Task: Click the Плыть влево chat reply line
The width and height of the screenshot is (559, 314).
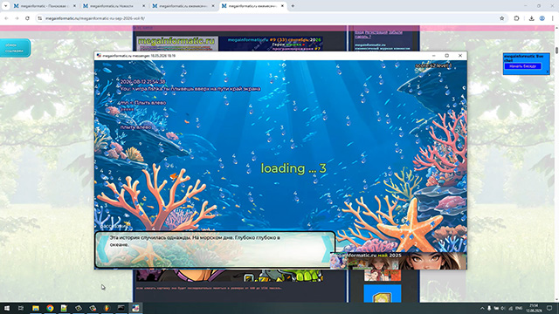Action: point(143,103)
